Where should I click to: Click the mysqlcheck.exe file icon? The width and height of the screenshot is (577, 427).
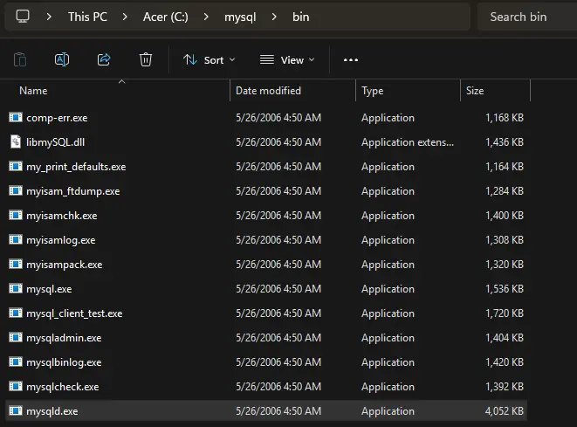pyautogui.click(x=16, y=386)
